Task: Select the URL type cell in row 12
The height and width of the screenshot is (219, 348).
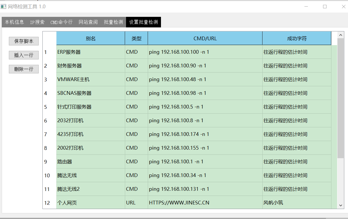Action: point(136,203)
